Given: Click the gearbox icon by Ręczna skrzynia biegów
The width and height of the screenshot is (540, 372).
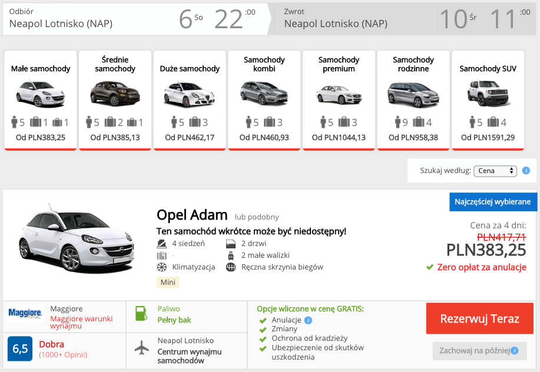Looking at the screenshot, I should (x=231, y=267).
